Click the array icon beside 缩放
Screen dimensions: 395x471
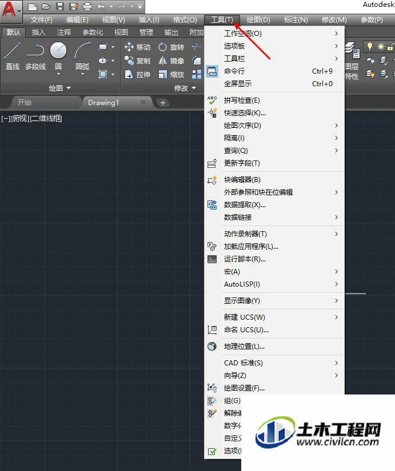coord(197,74)
